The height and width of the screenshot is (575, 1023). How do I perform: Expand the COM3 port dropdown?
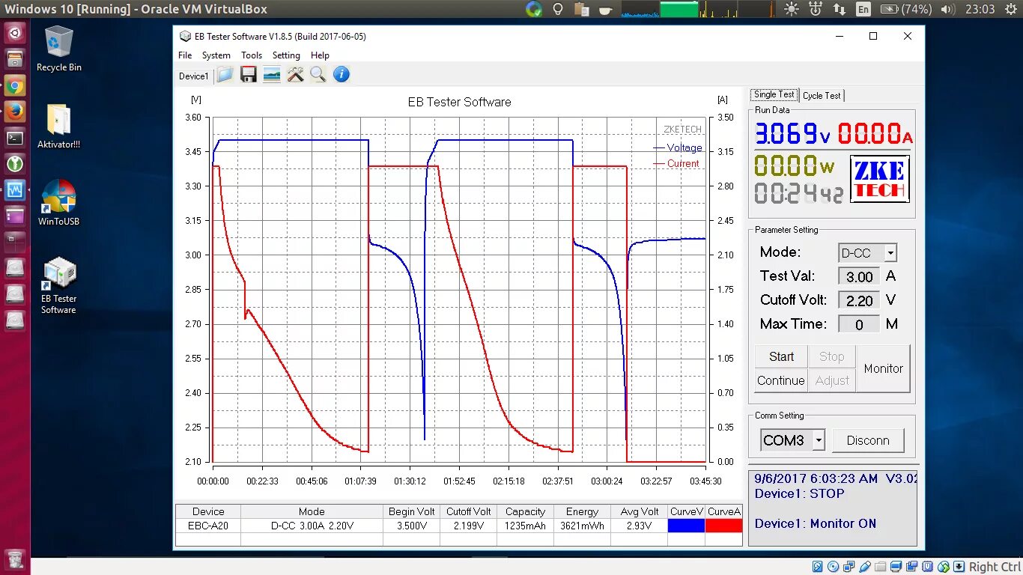click(x=819, y=440)
